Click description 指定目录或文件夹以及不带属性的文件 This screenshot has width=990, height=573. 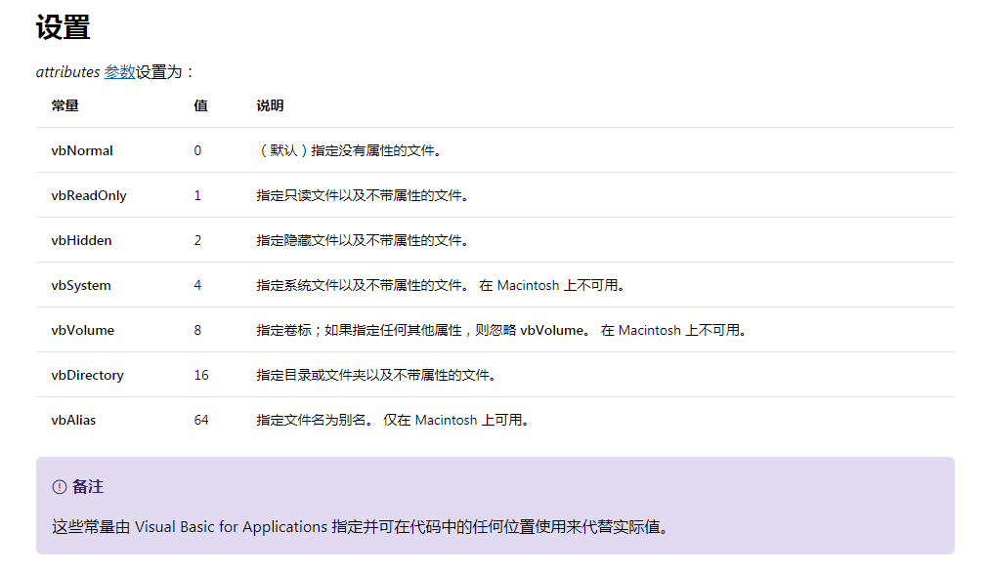click(377, 375)
